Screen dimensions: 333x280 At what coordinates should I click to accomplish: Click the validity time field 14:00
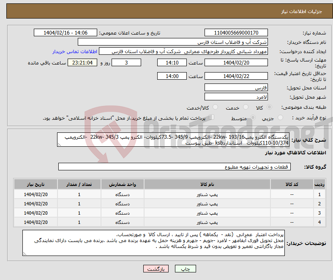point(172,76)
